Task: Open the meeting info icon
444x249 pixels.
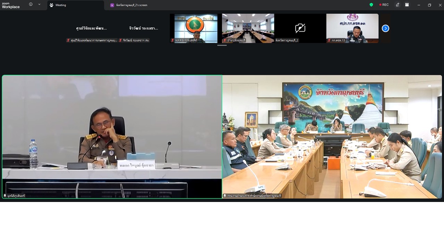Action: pos(31,4)
